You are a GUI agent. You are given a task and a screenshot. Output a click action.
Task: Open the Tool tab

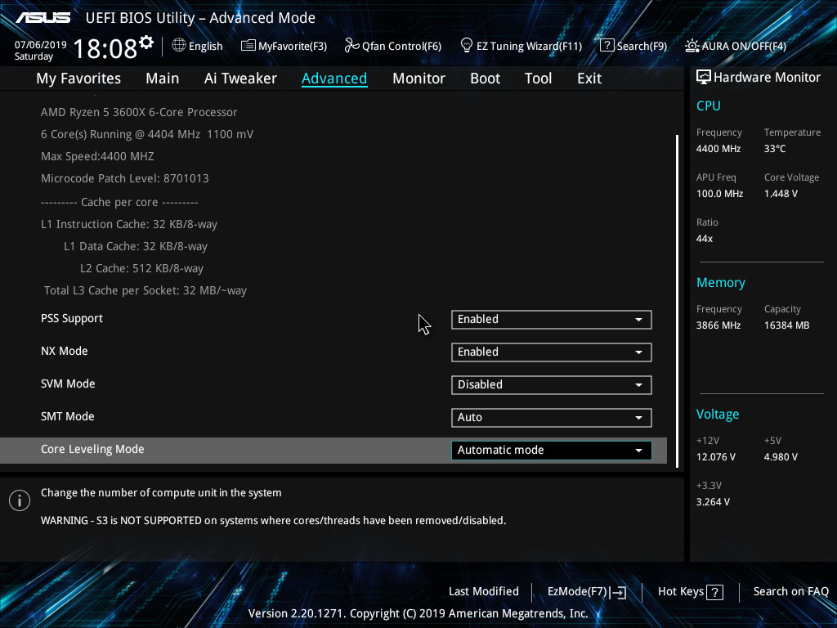(x=538, y=78)
